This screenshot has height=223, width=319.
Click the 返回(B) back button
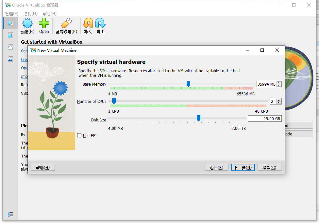216,167
